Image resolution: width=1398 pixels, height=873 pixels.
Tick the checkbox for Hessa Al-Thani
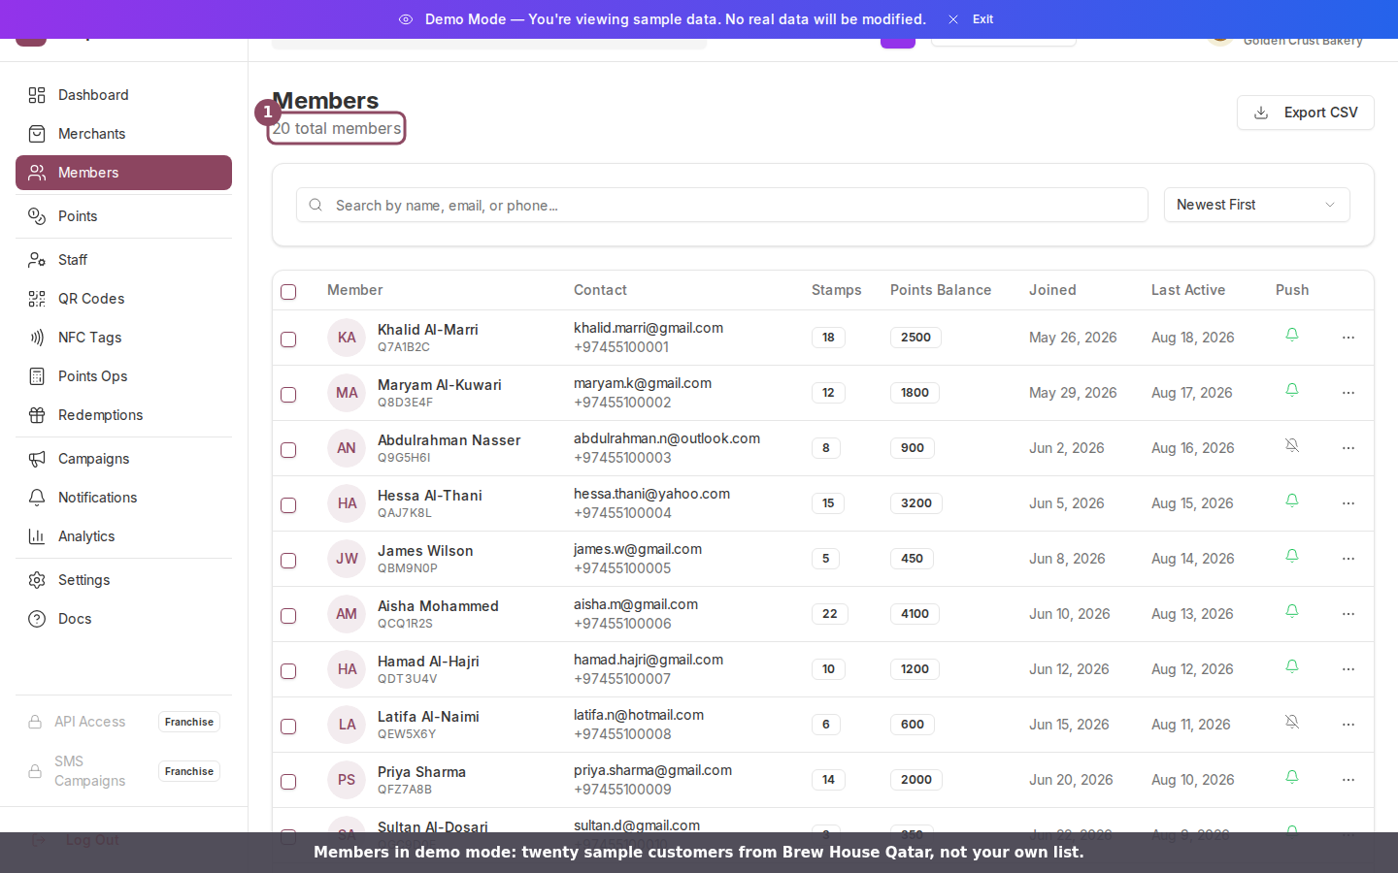click(x=288, y=505)
